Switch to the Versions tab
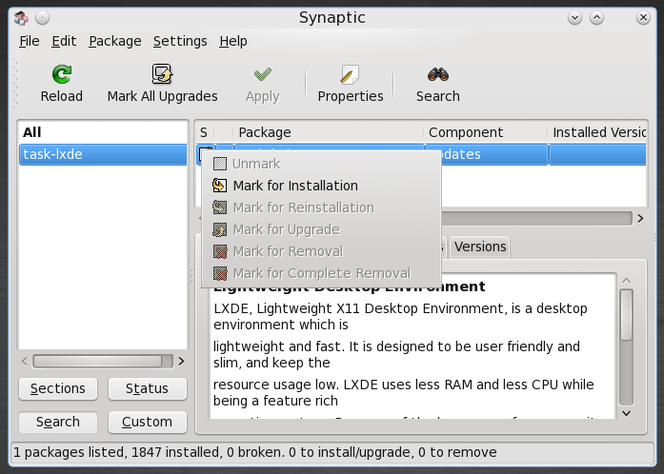 480,247
